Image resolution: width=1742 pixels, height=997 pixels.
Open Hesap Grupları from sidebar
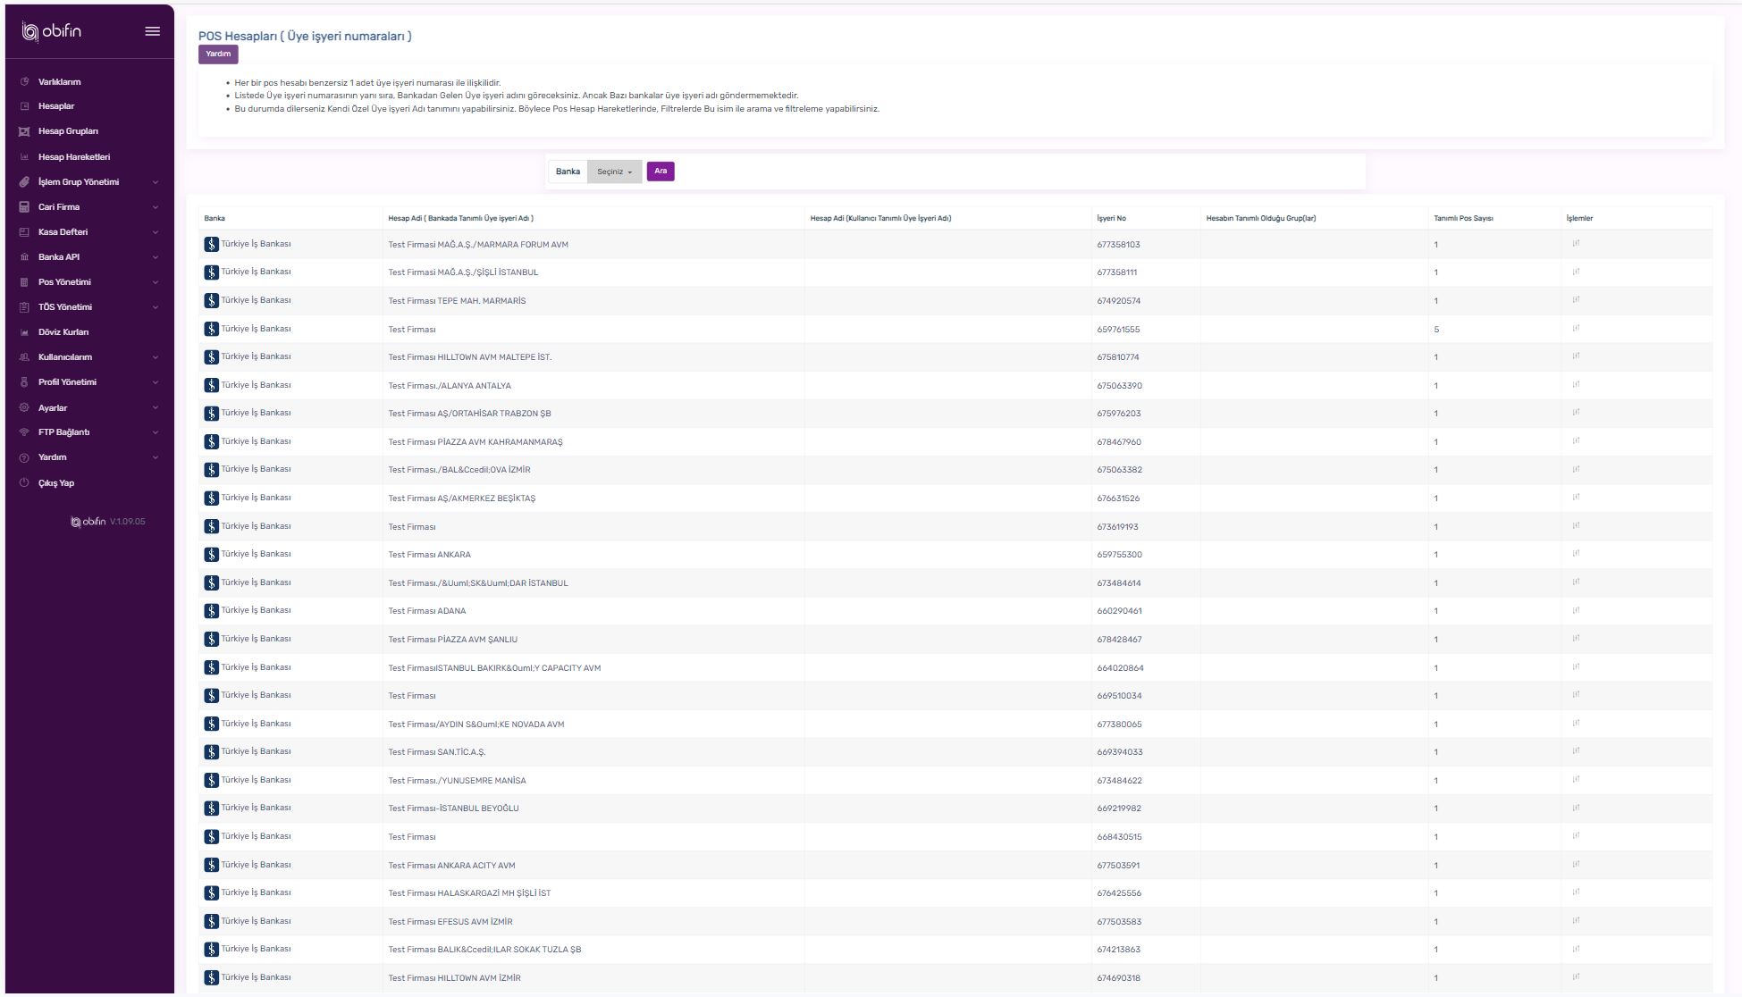click(68, 131)
